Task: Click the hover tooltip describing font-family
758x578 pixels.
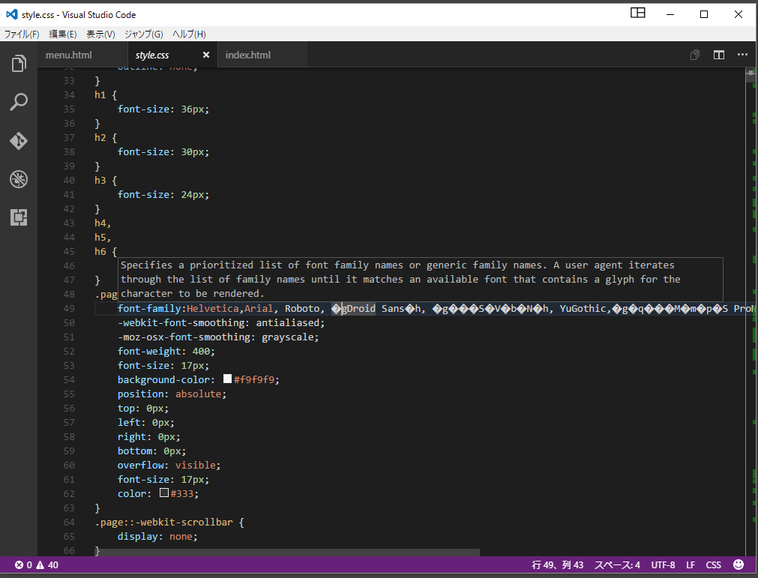Action: click(x=421, y=280)
